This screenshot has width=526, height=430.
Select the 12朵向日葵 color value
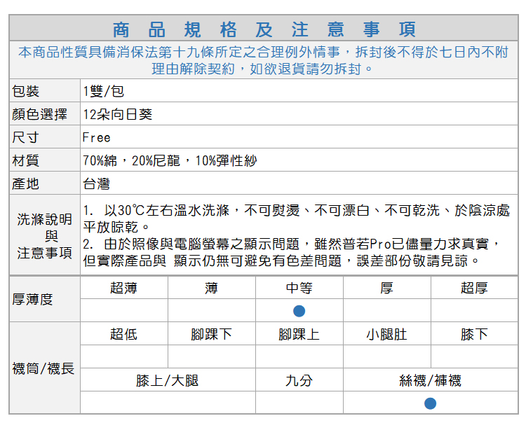[117, 114]
